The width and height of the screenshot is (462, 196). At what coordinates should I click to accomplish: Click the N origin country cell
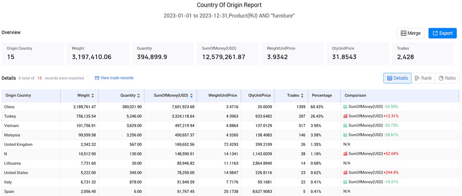[31, 154]
